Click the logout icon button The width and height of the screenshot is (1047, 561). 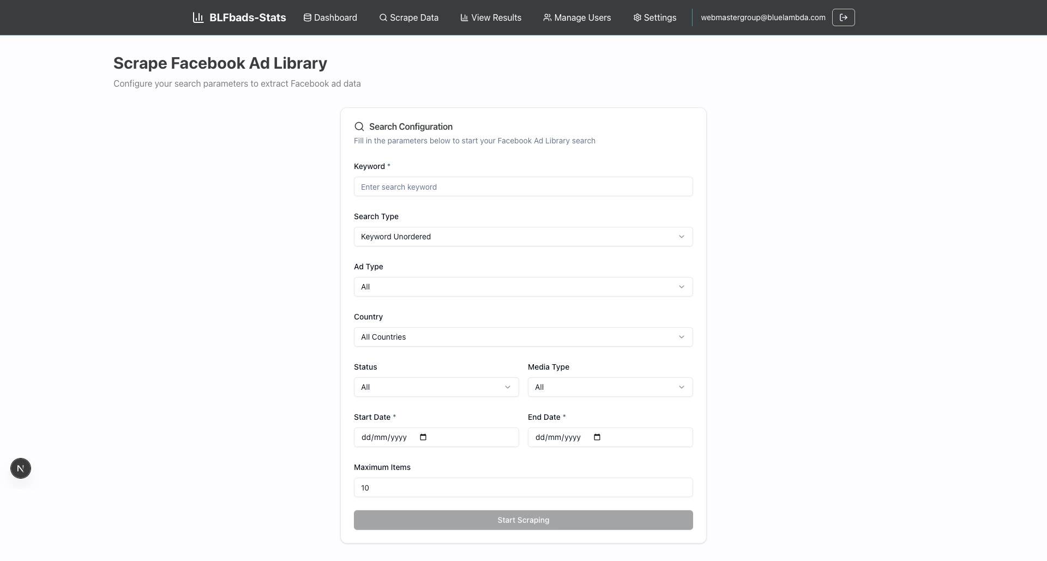pos(843,17)
